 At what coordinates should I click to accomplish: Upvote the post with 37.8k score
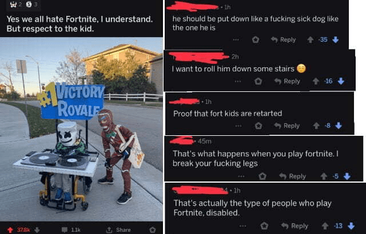(10, 230)
